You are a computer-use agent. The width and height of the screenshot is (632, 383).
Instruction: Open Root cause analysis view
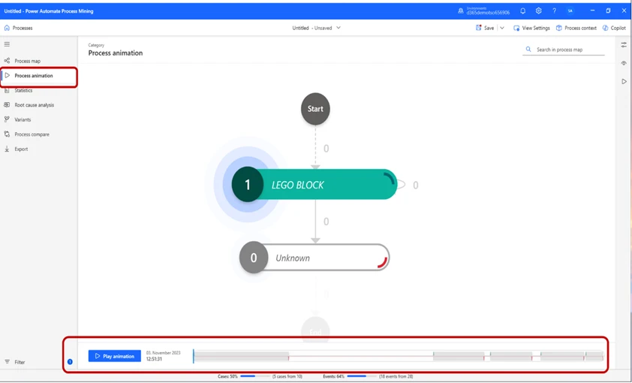[35, 105]
